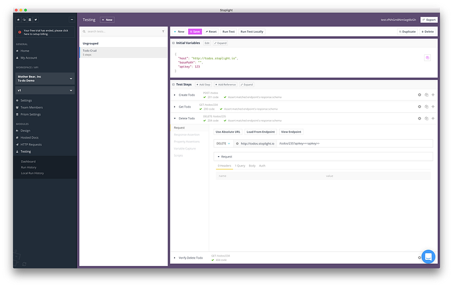Switch to the Body tab
This screenshot has width=453, height=287.
[x=252, y=166]
